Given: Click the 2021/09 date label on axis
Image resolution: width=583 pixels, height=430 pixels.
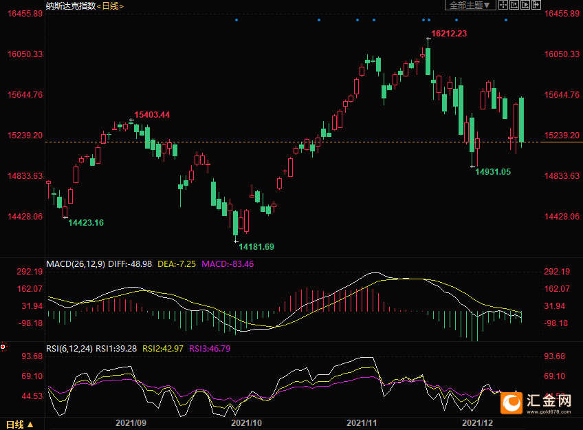Looking at the screenshot, I should [x=131, y=423].
